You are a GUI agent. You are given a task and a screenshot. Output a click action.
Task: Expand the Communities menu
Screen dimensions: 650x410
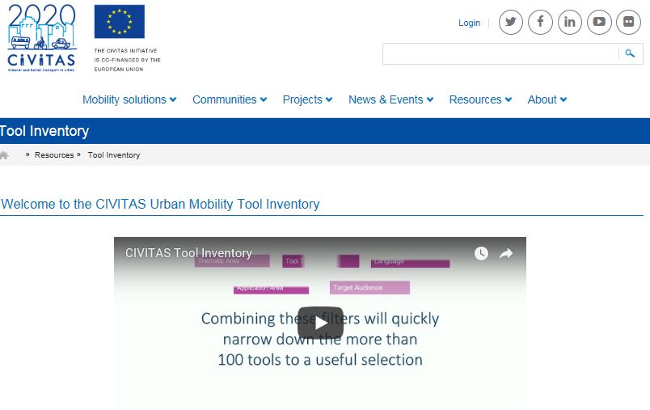pyautogui.click(x=230, y=99)
